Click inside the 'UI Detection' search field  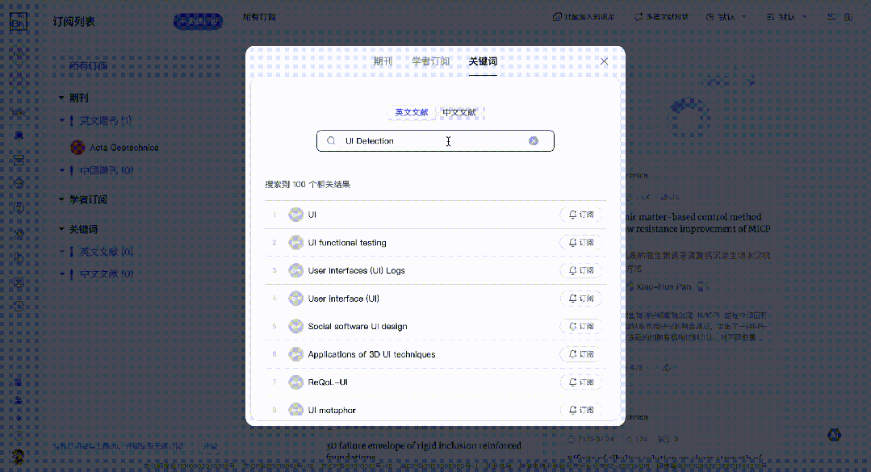click(428, 141)
